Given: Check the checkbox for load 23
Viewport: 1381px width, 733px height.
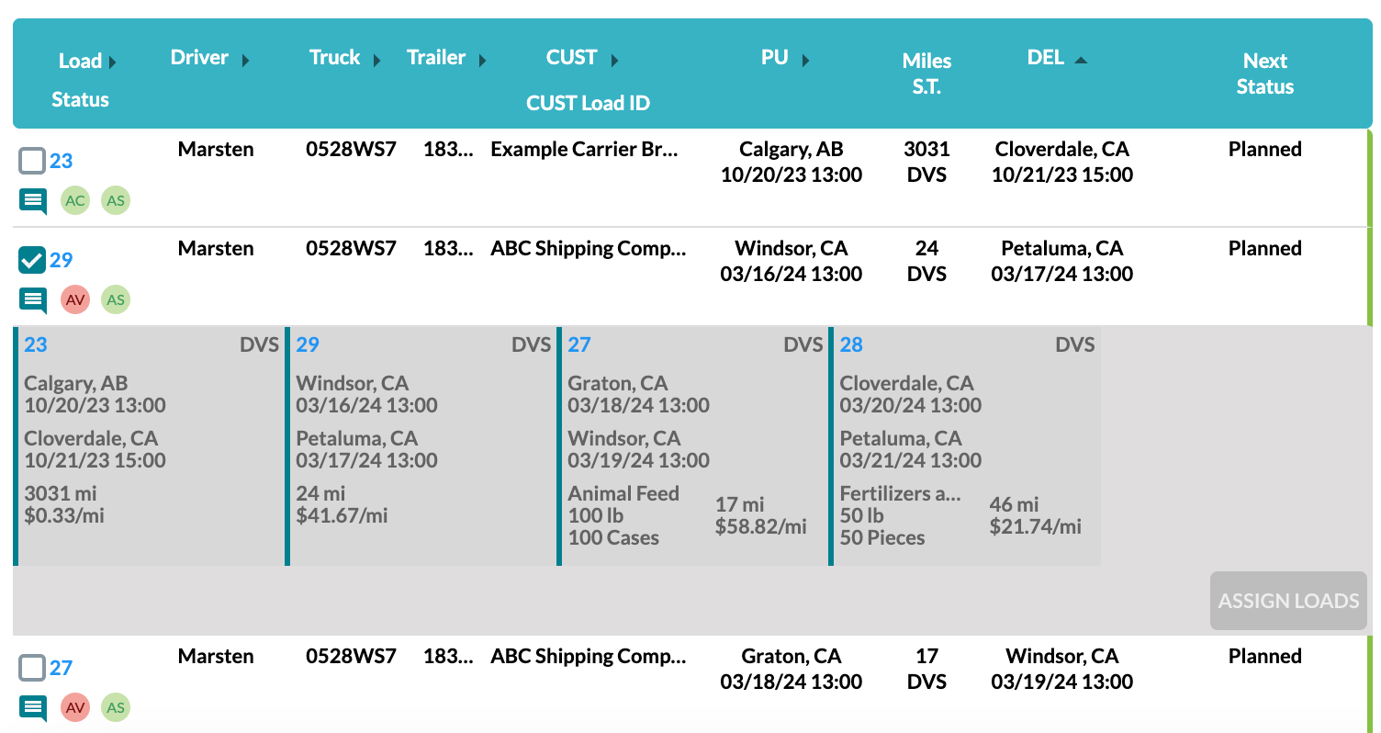Looking at the screenshot, I should click(x=30, y=160).
